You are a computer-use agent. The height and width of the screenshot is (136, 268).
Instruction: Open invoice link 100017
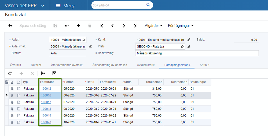[x=46, y=102]
